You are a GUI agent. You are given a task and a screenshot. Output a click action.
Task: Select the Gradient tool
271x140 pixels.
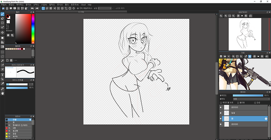click(x=2, y=47)
